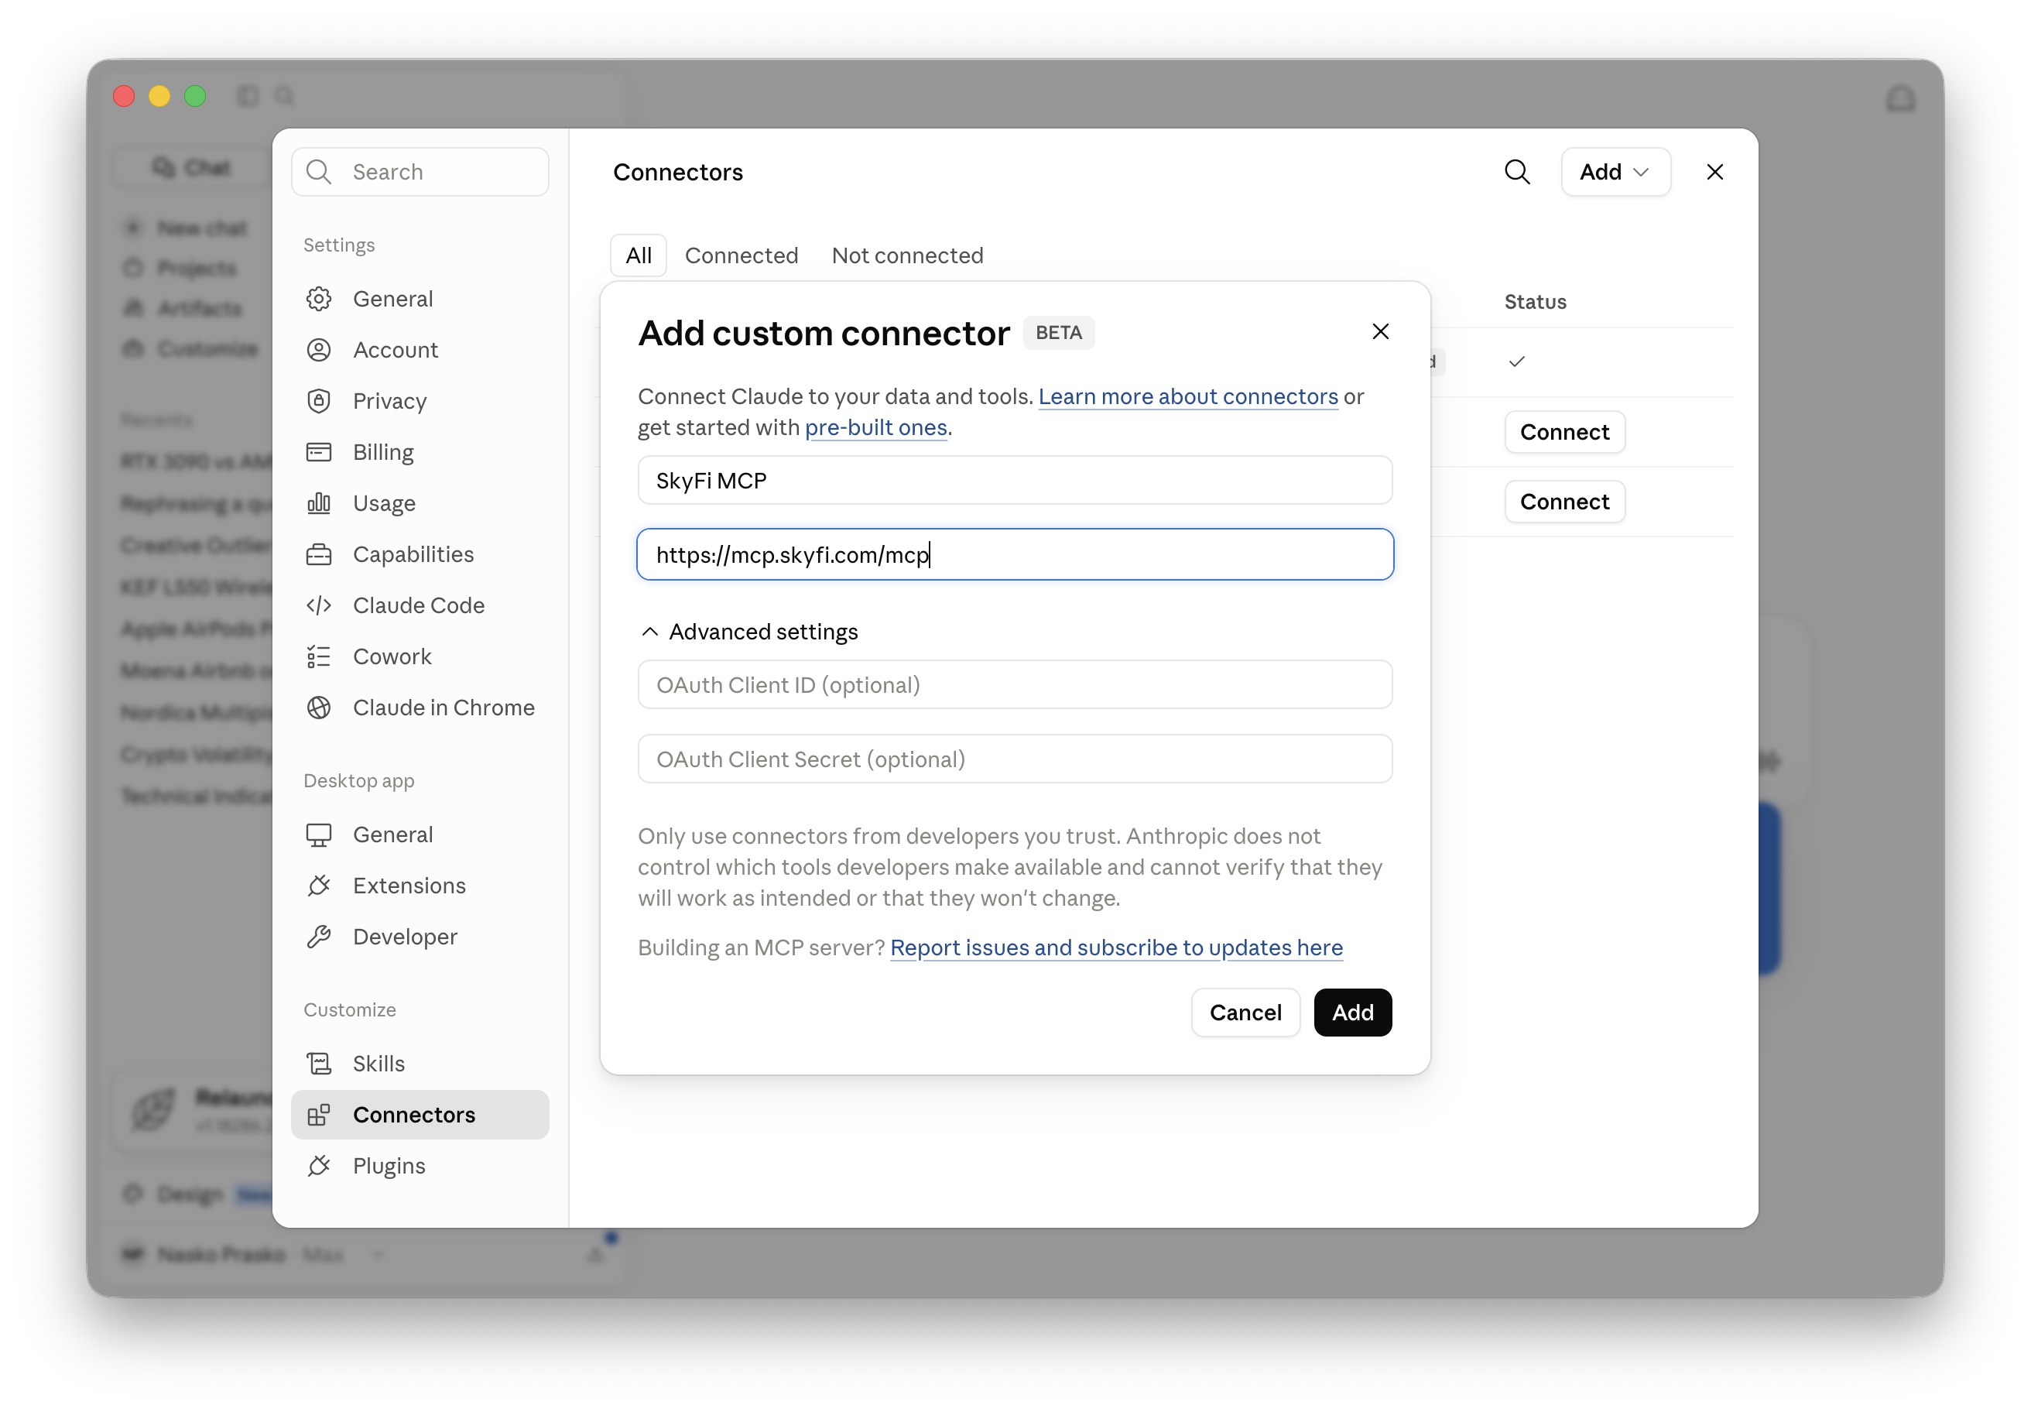The image size is (2031, 1412).
Task: Select Privacy in settings sidebar
Action: click(420, 402)
